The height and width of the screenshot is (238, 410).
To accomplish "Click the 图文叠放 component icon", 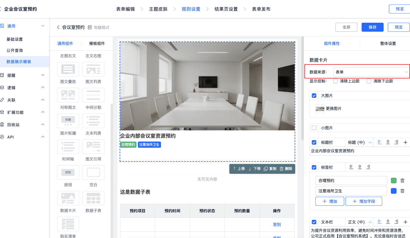I will pyautogui.click(x=68, y=69).
